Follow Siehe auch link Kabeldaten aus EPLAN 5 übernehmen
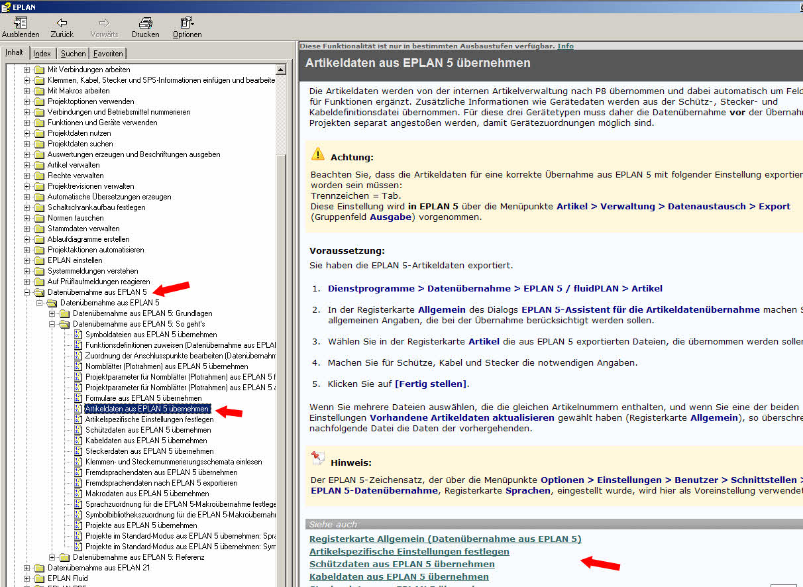Screen dimensions: 803x587 pyautogui.click(x=399, y=576)
